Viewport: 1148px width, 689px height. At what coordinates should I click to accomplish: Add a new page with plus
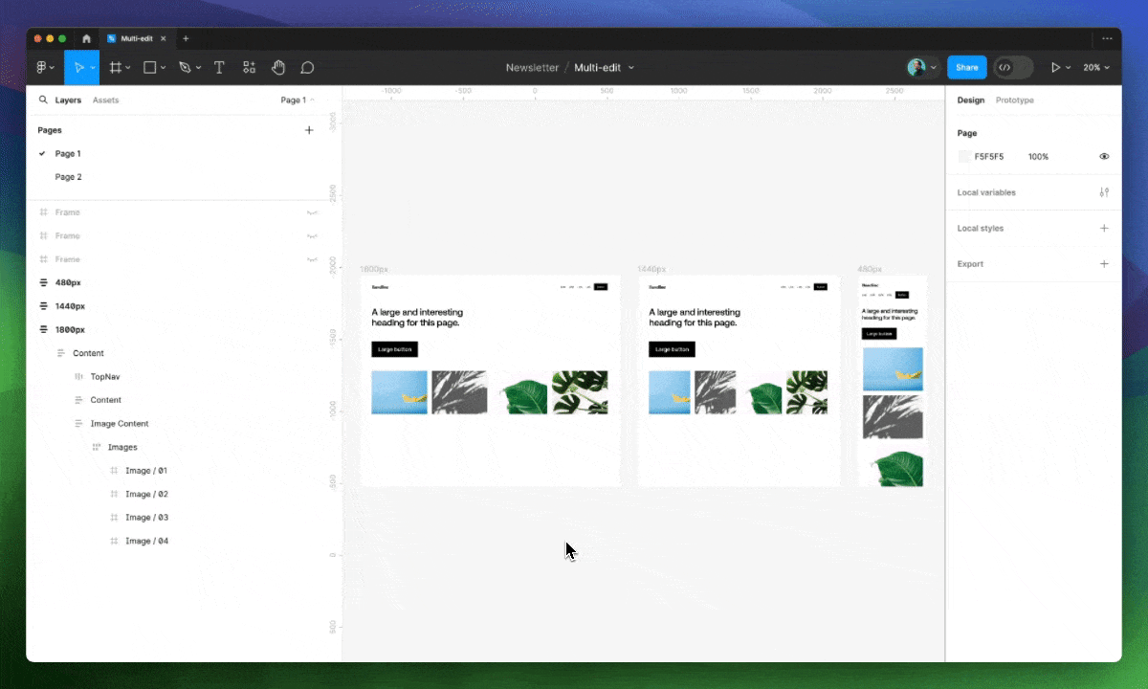309,130
